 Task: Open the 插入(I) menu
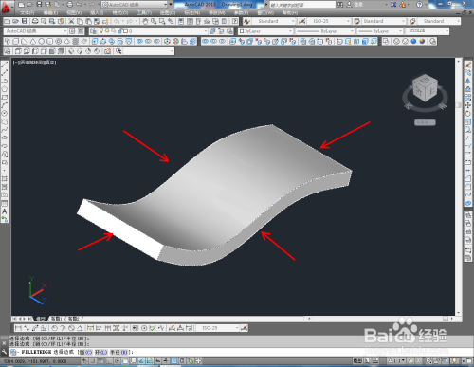coord(97,13)
